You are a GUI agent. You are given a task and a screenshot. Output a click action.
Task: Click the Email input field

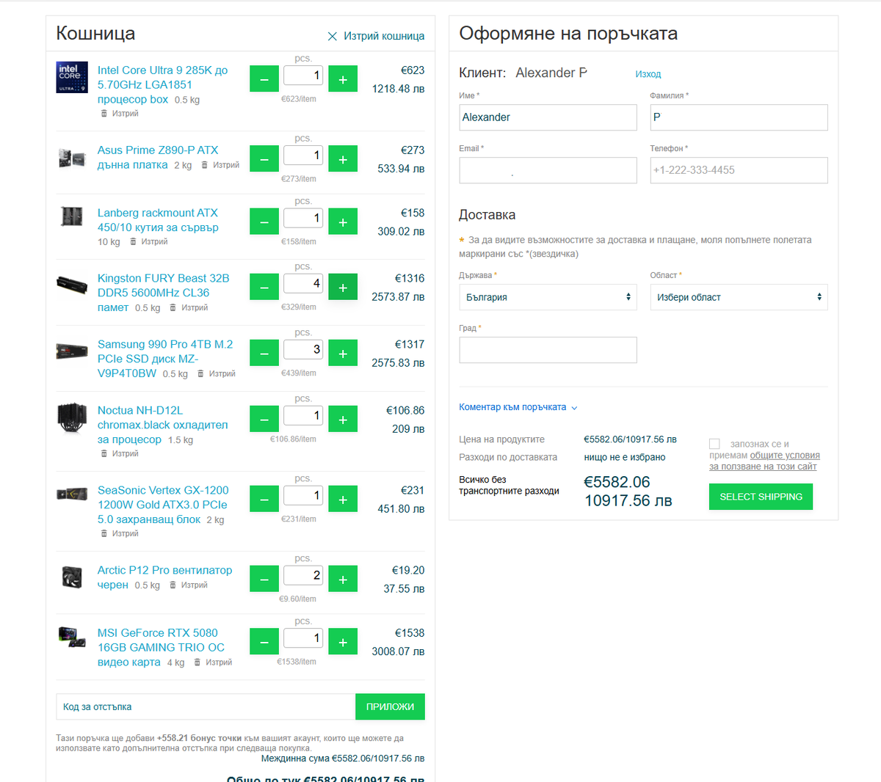click(x=548, y=170)
